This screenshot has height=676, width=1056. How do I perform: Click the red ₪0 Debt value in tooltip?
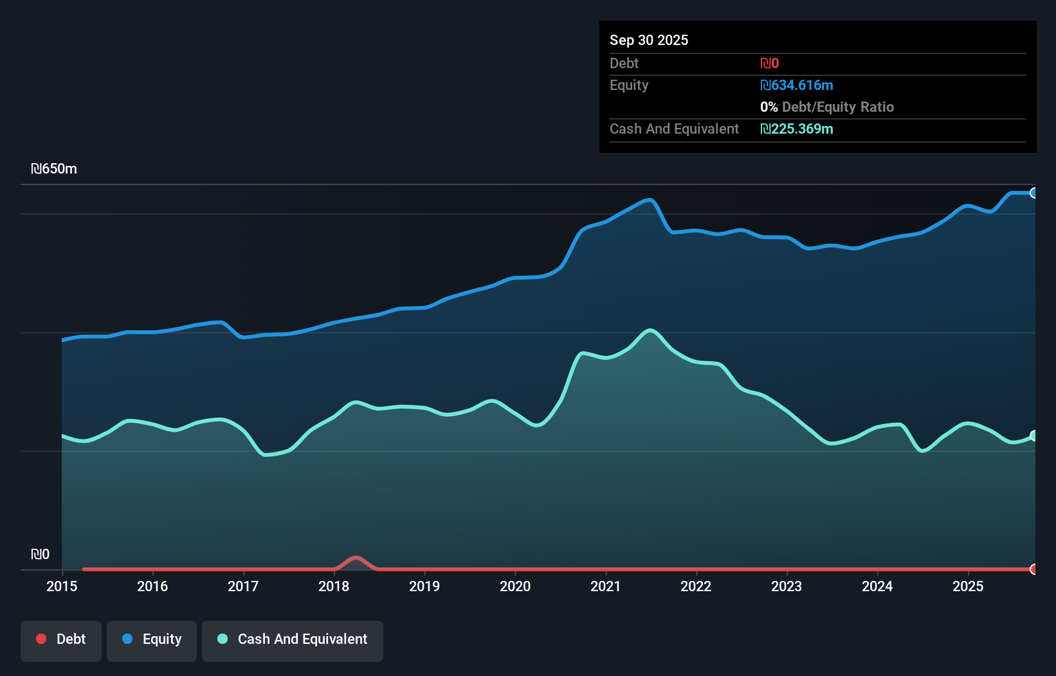(769, 63)
